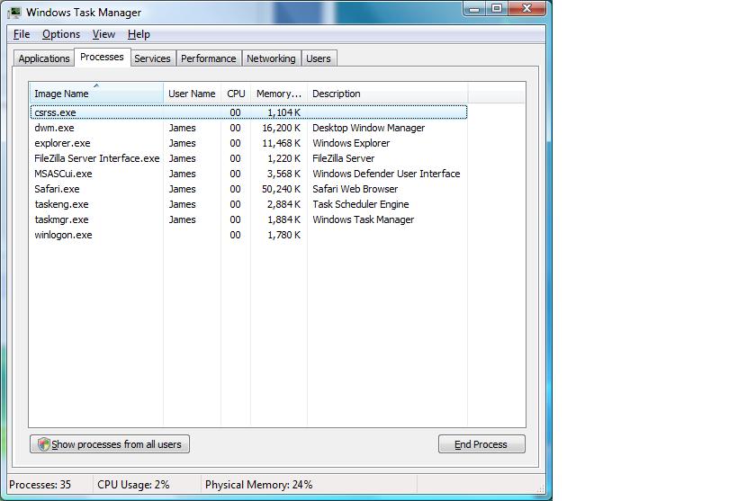Click Show processes from all users
756x501 pixels.
(x=110, y=444)
